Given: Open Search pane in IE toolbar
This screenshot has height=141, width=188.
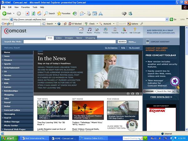Looking at the screenshot, I should (x=49, y=13).
